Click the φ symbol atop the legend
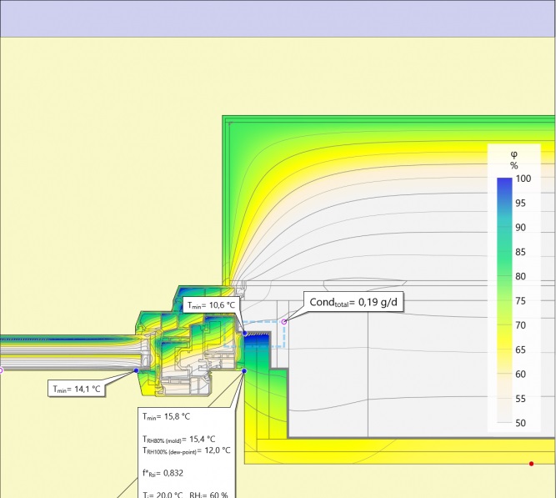Image resolution: width=556 pixels, height=498 pixels. pos(513,154)
